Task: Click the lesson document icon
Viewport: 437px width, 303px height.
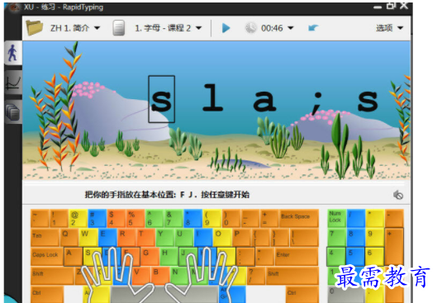Action: tap(119, 28)
